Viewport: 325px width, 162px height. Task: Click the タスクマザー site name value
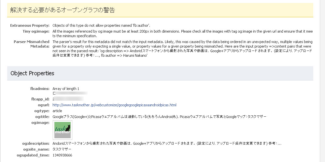(x=62, y=149)
